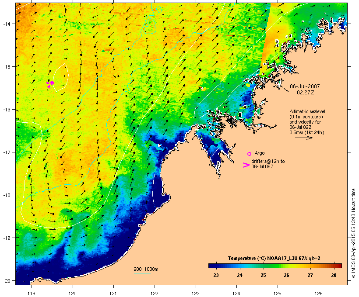Click the longitude axis label 121

coord(113,294)
